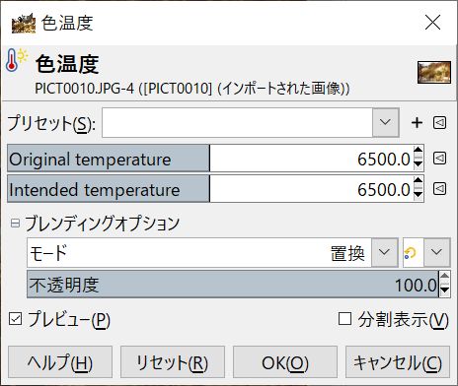458x386 pixels.
Task: Click the リセット button
Action: point(173,362)
